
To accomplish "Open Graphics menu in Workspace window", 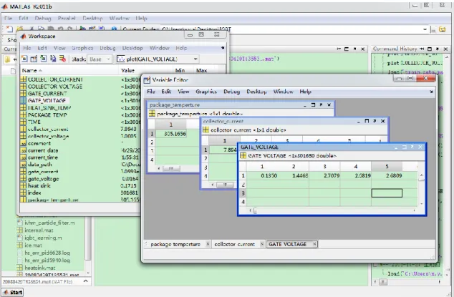I will pos(82,48).
